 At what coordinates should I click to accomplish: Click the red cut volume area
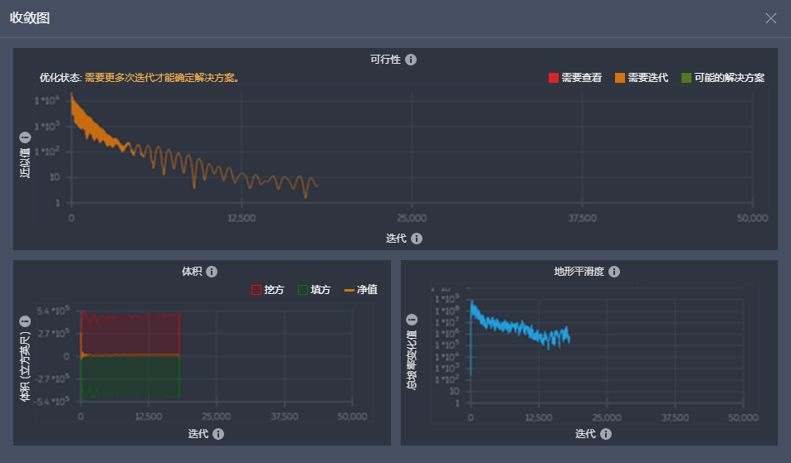click(130, 335)
